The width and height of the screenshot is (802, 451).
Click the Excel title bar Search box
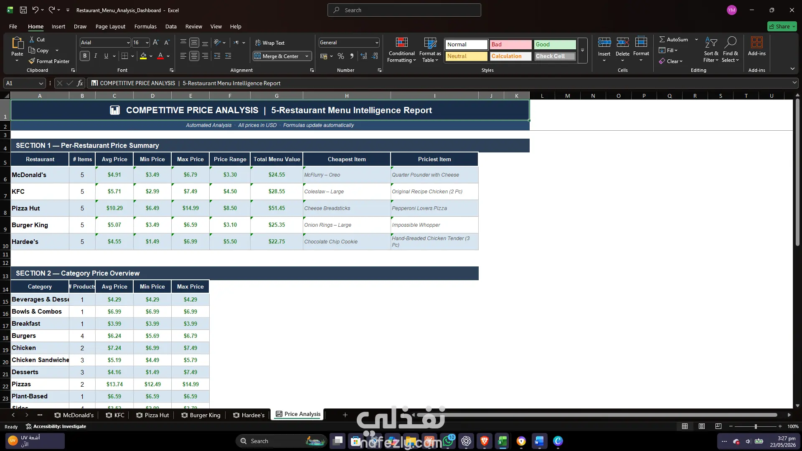(x=404, y=10)
